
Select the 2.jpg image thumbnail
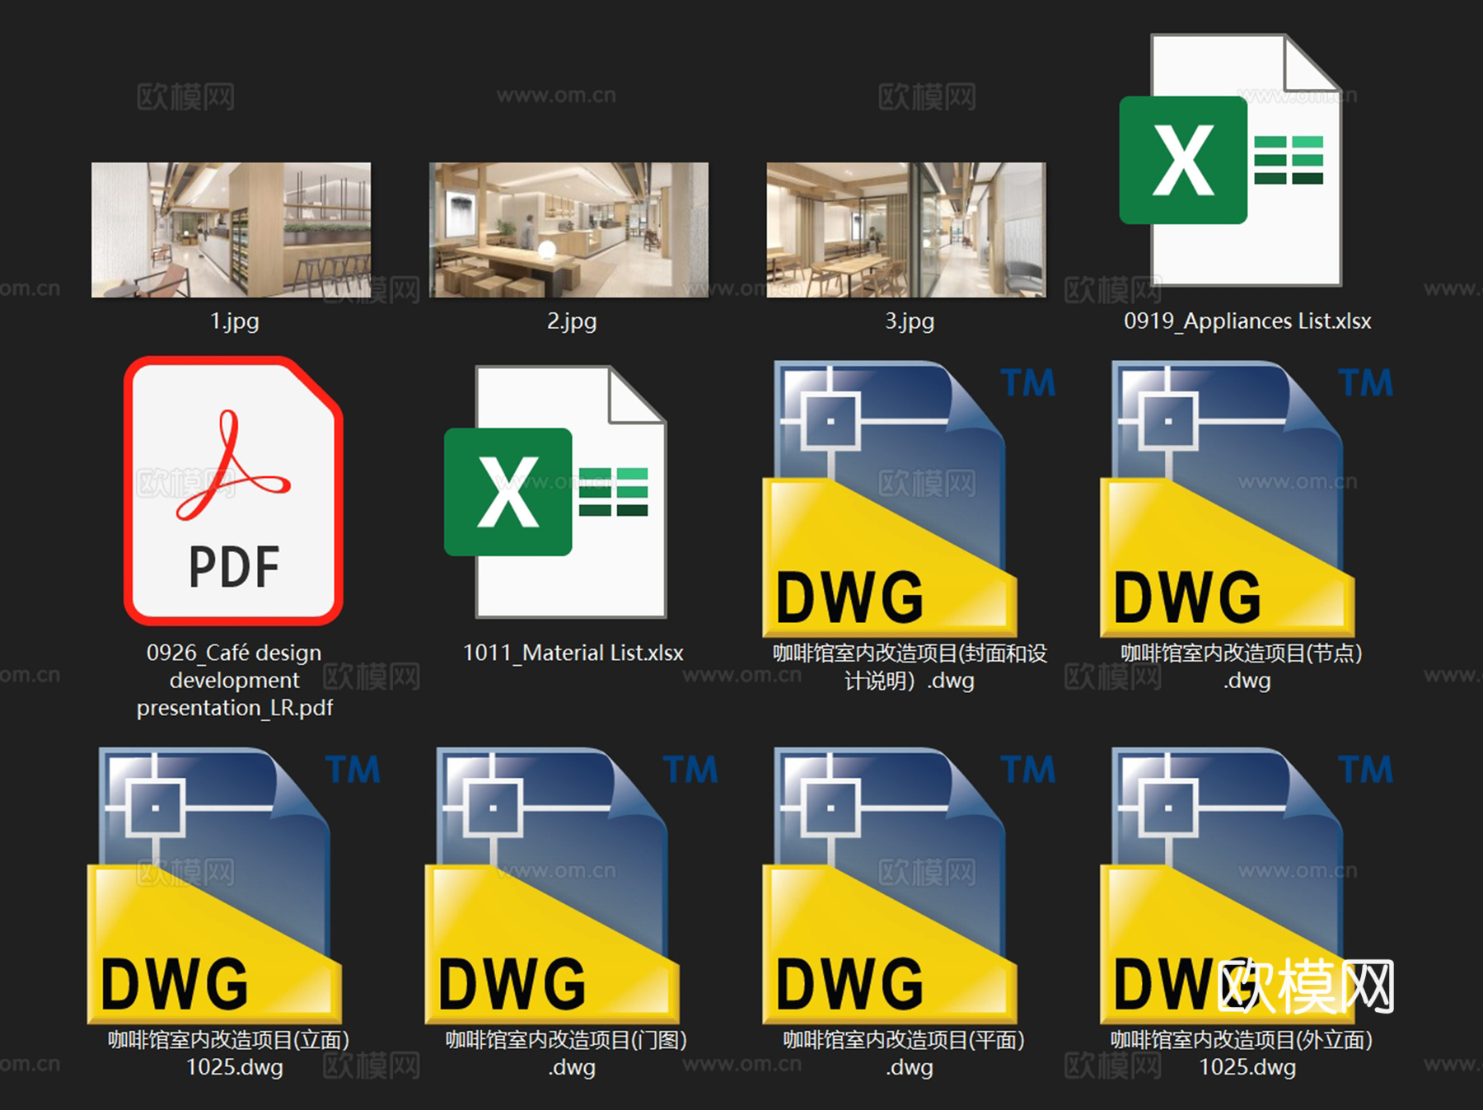(x=568, y=229)
